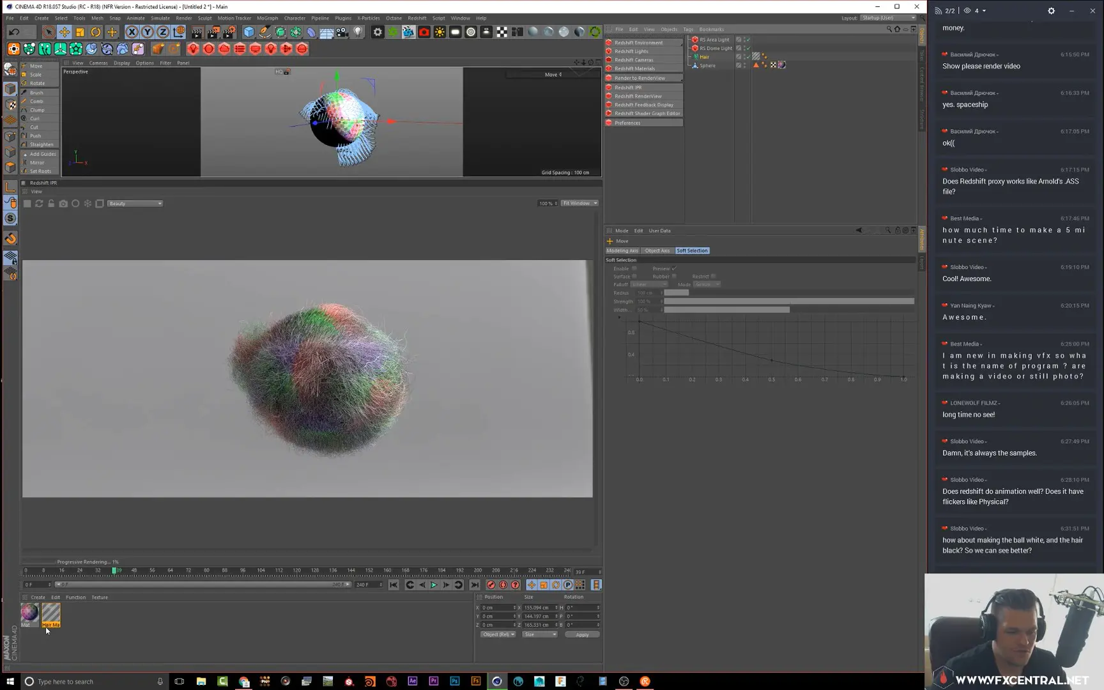Click Redshift Feedback Display button

[644, 105]
